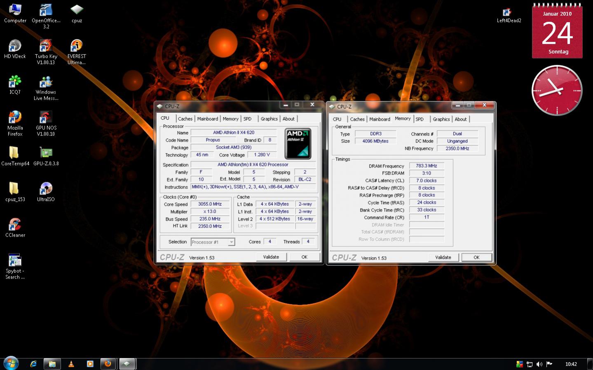Launch GPU-Z.0.3.8 desktop icon
The width and height of the screenshot is (593, 370).
pyautogui.click(x=46, y=156)
